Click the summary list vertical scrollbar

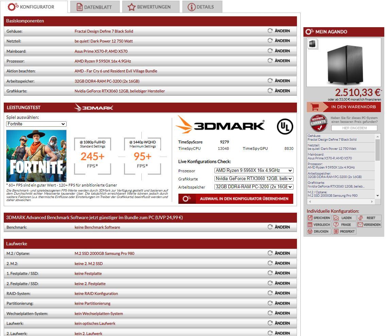point(377,150)
